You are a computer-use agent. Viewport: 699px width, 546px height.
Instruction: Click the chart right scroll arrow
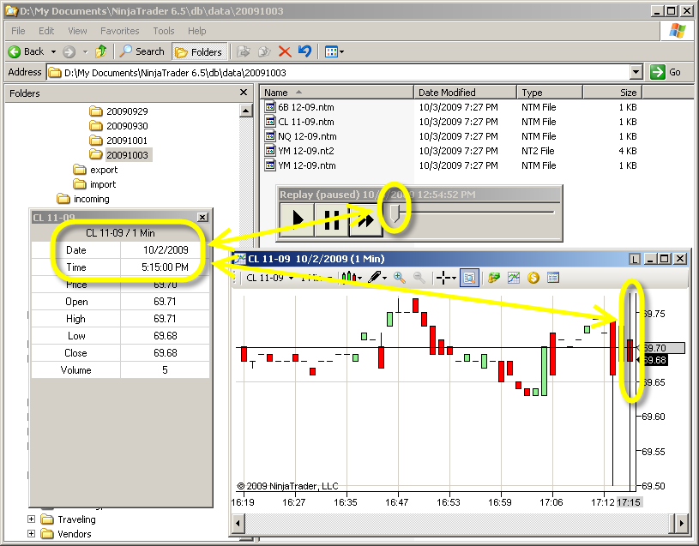click(x=681, y=523)
